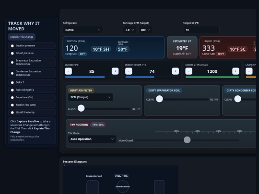
Task: Click the Dirty Air Filter slider handle
Action: click(x=81, y=108)
